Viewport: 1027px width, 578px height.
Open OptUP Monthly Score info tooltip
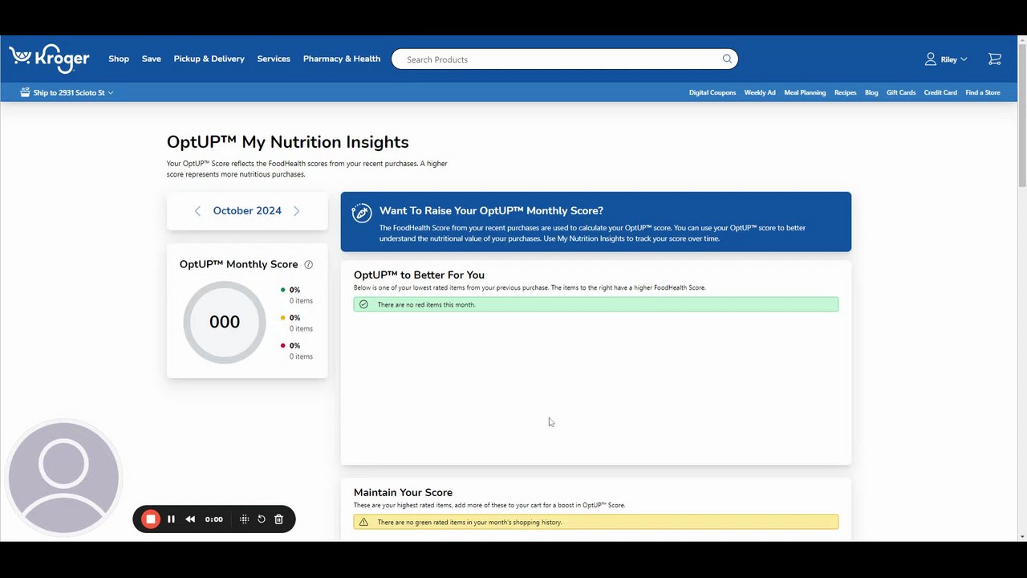[x=308, y=264]
